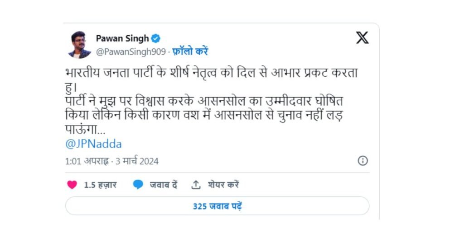Open Pawan Singh's profile picture
Viewport: 464px width, 242px height.
click(80, 45)
